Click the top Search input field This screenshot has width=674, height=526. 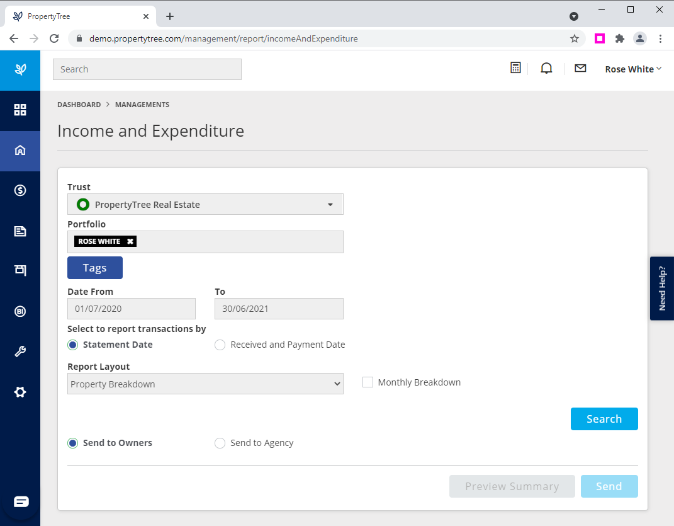click(x=147, y=69)
